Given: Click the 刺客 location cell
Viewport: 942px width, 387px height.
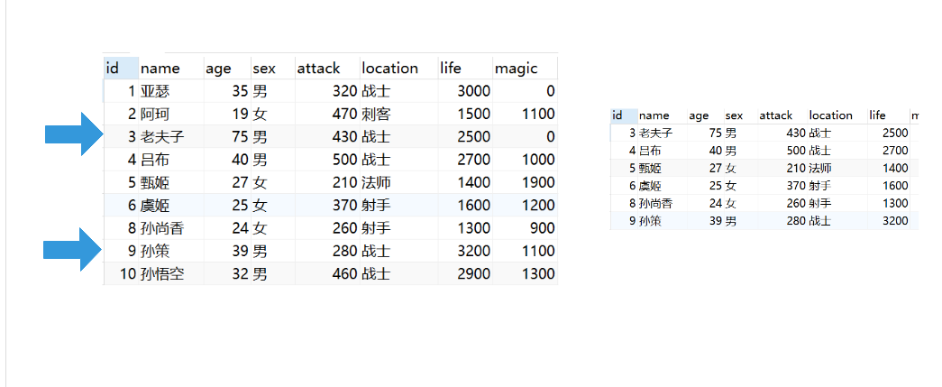Looking at the screenshot, I should pos(376,114).
